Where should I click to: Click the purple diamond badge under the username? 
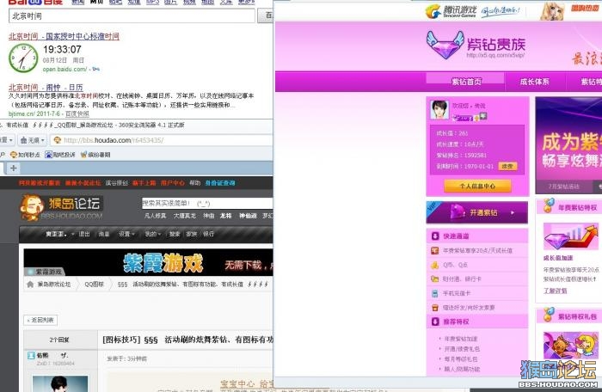point(463,118)
